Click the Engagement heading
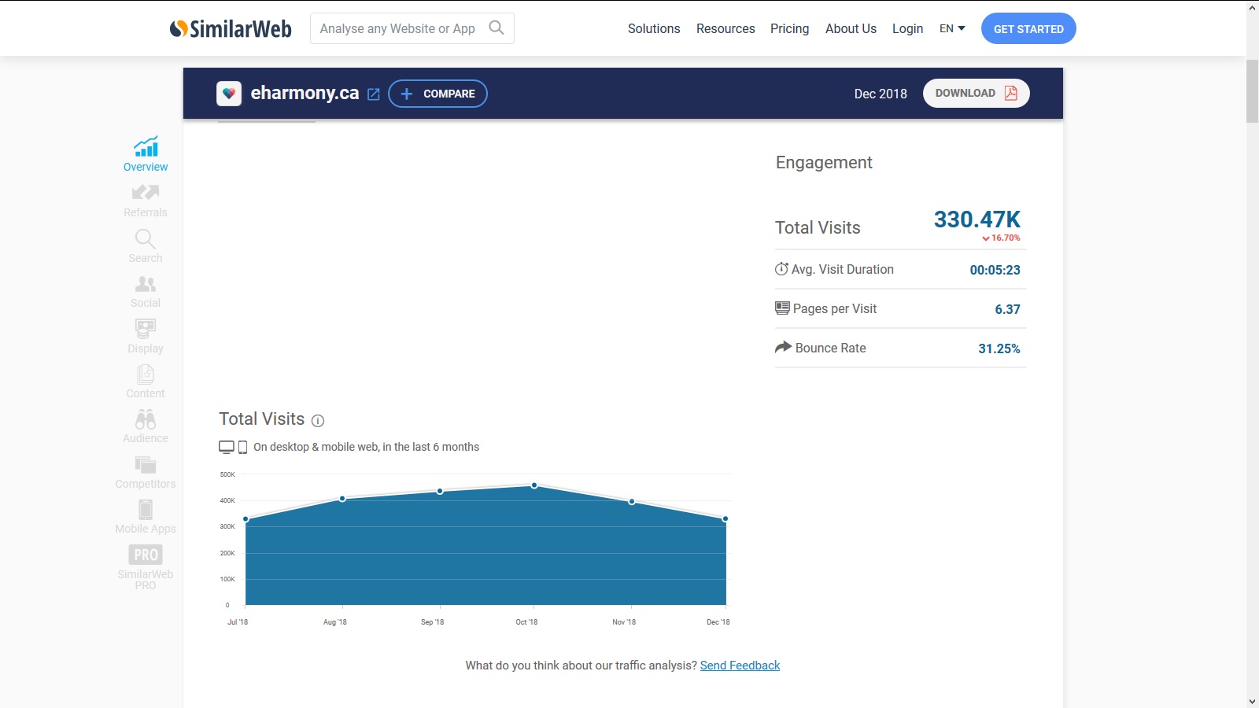 point(824,162)
